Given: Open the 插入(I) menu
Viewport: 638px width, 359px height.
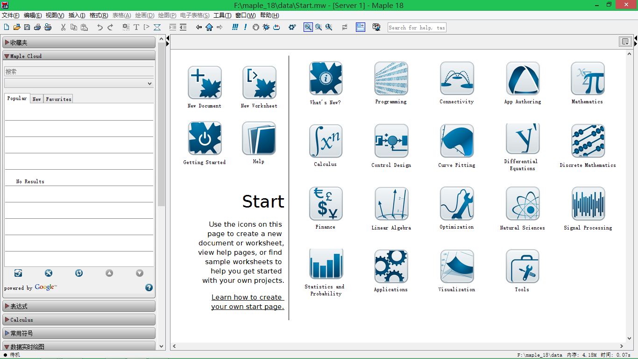Looking at the screenshot, I should [x=77, y=15].
